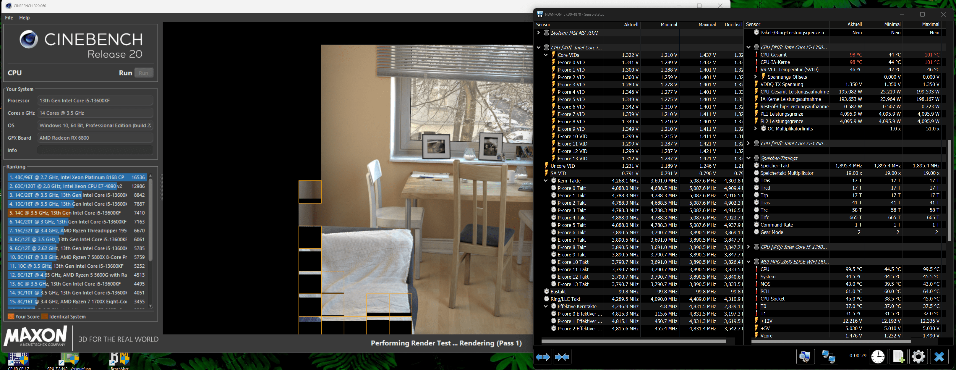Click the Cinebench logo icon in the title bar
Screen dimensions: 956x370
pyautogui.click(x=9, y=6)
